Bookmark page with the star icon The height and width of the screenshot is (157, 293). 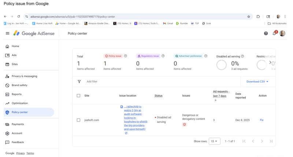(249, 16)
